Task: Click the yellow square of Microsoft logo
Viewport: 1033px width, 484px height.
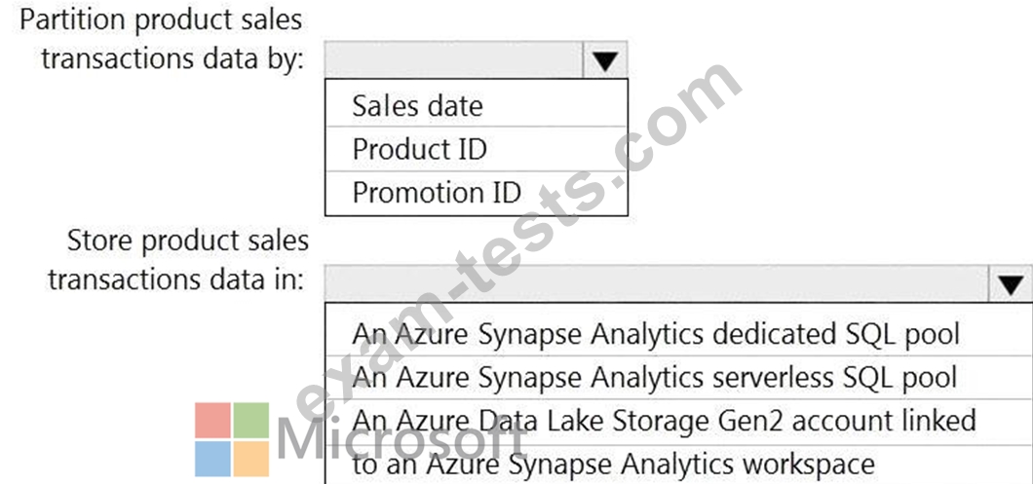Action: [251, 459]
